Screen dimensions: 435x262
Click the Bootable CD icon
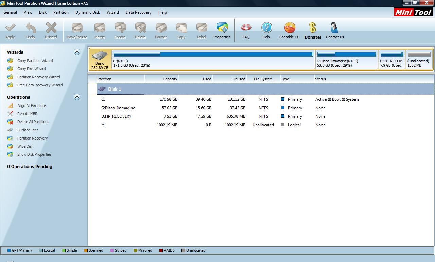click(290, 28)
